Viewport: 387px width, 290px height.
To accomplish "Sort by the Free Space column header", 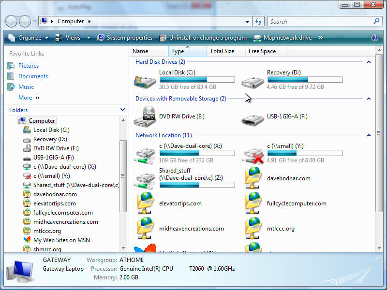I will click(x=262, y=51).
